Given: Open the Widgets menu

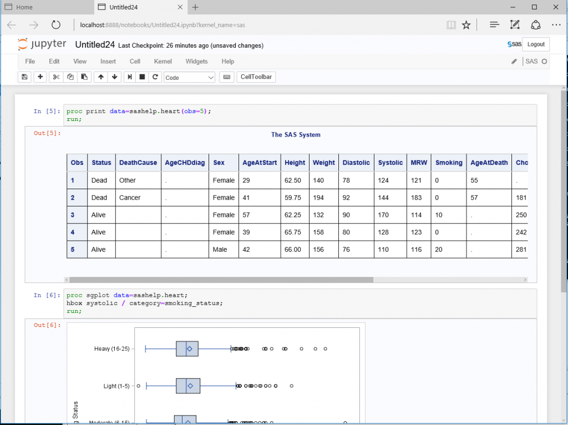Looking at the screenshot, I should click(x=196, y=62).
